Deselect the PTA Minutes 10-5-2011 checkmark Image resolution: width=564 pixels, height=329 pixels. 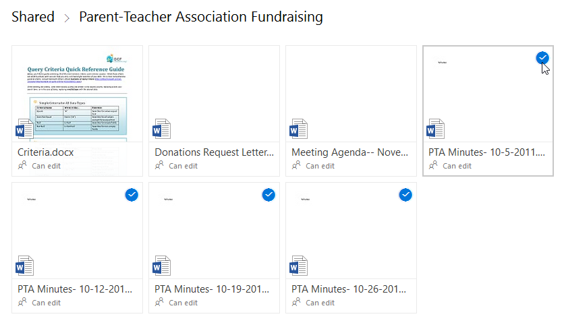click(x=542, y=59)
